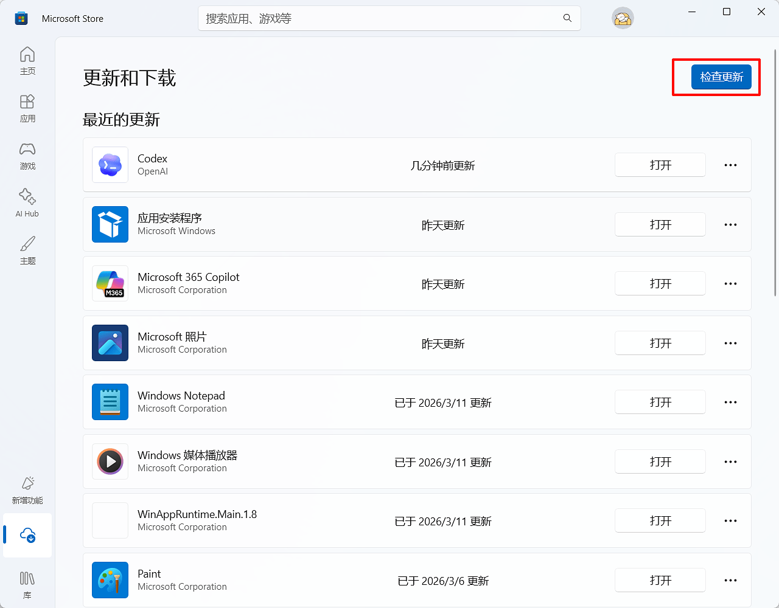Image resolution: width=779 pixels, height=608 pixels.
Task: Open more options for Windows Notepad
Action: tap(730, 402)
